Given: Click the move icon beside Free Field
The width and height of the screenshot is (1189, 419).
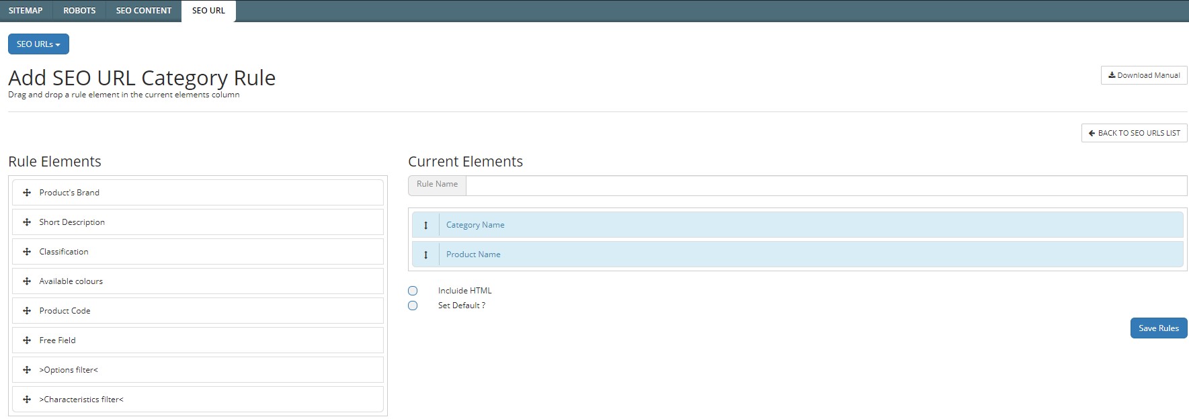Looking at the screenshot, I should (x=27, y=340).
